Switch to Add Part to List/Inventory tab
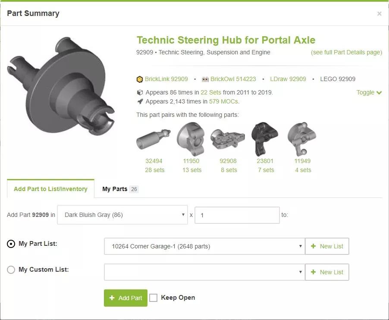This screenshot has width=389, height=320. pos(50,189)
